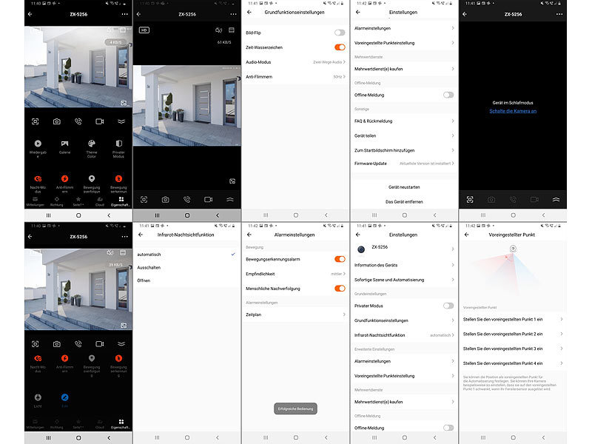Click the Schalte die Kamera an link
The height and width of the screenshot is (444, 592).
click(x=513, y=111)
